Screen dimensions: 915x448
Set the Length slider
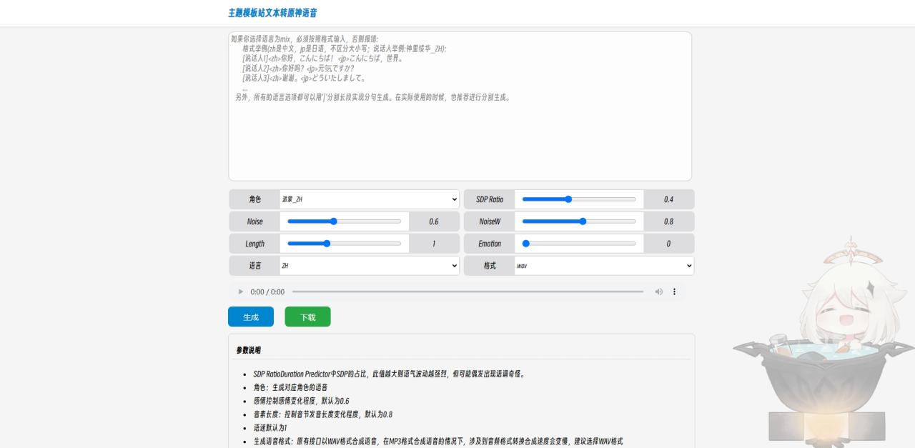point(327,244)
